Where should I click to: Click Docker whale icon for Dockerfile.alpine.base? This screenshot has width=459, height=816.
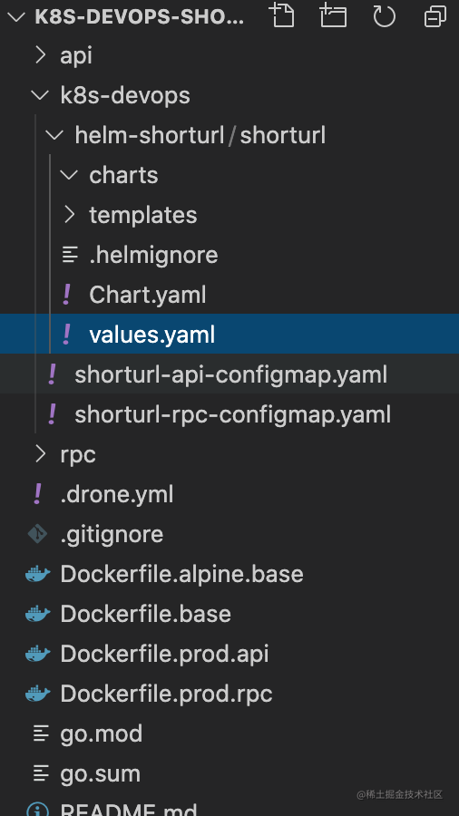[x=38, y=575]
